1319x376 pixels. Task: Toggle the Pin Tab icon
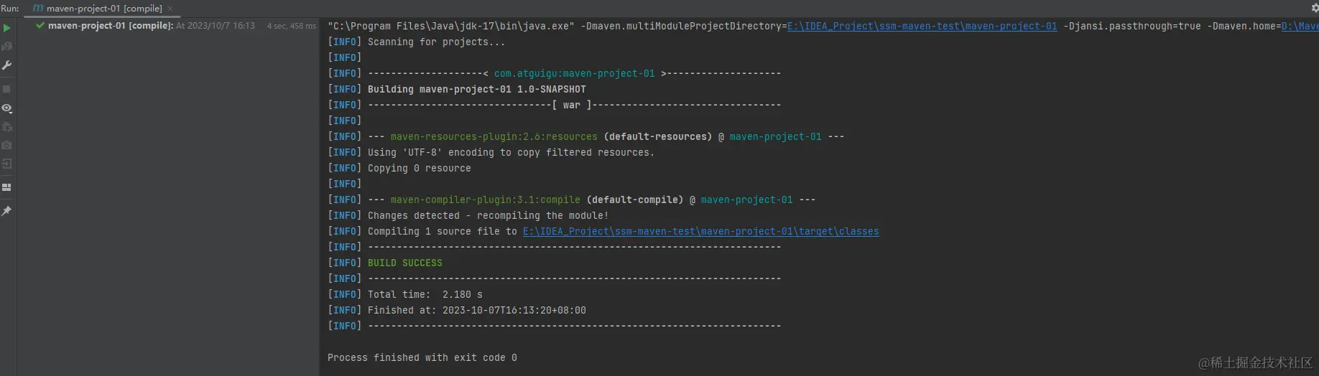pyautogui.click(x=6, y=211)
